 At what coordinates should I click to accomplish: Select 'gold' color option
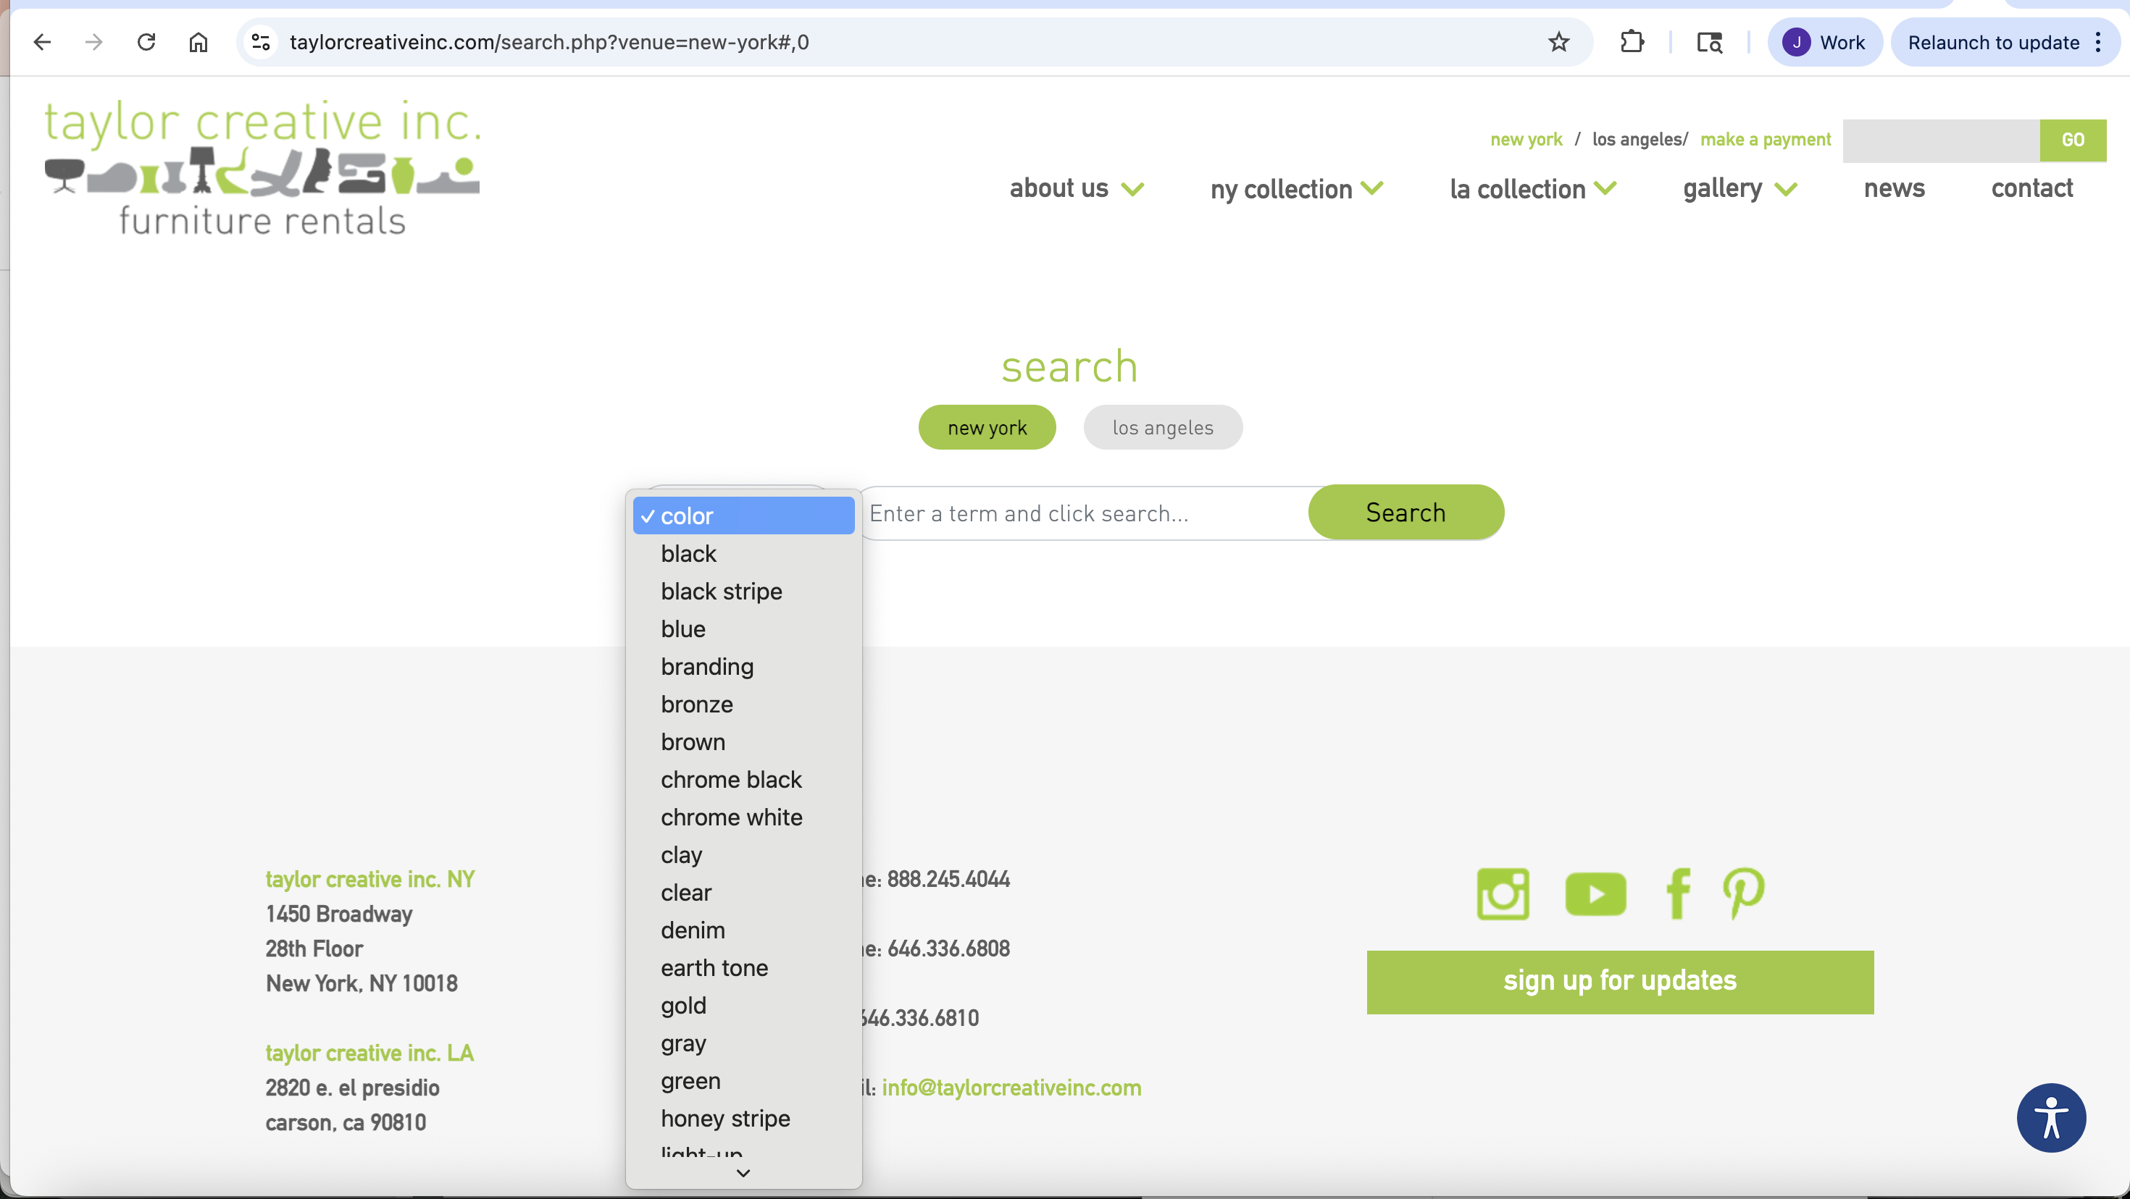(x=743, y=1005)
